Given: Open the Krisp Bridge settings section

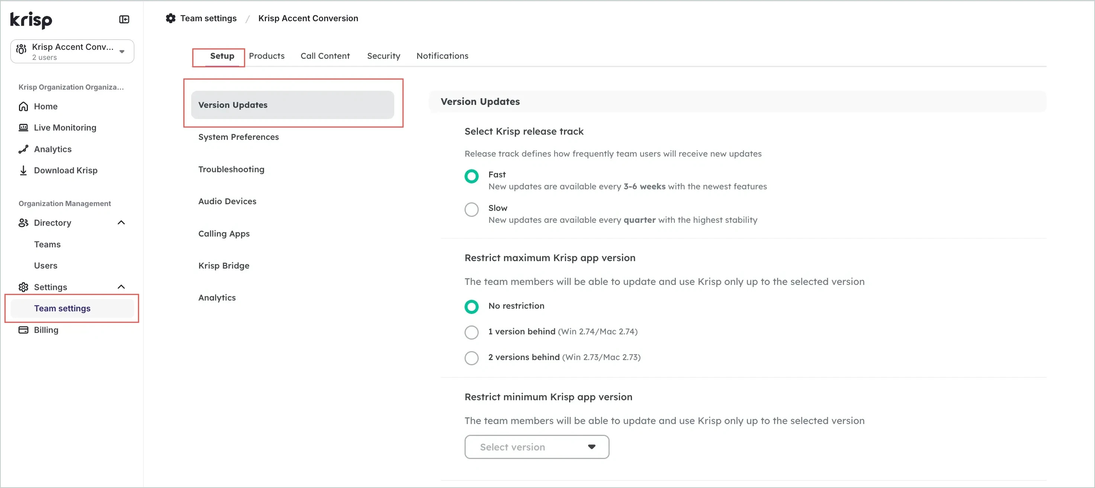Looking at the screenshot, I should pyautogui.click(x=224, y=266).
